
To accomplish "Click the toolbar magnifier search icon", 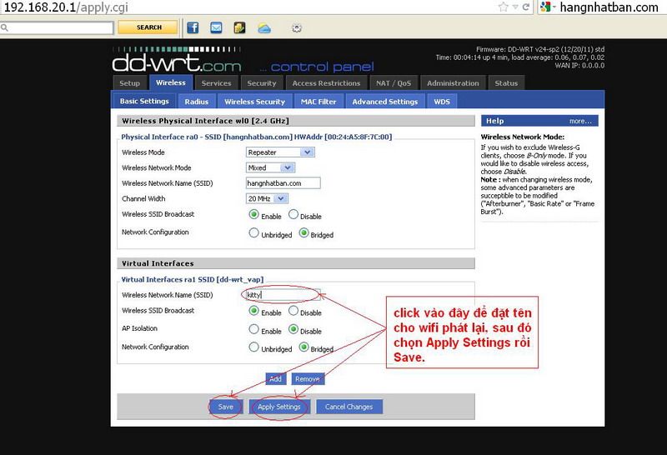I will (5, 28).
